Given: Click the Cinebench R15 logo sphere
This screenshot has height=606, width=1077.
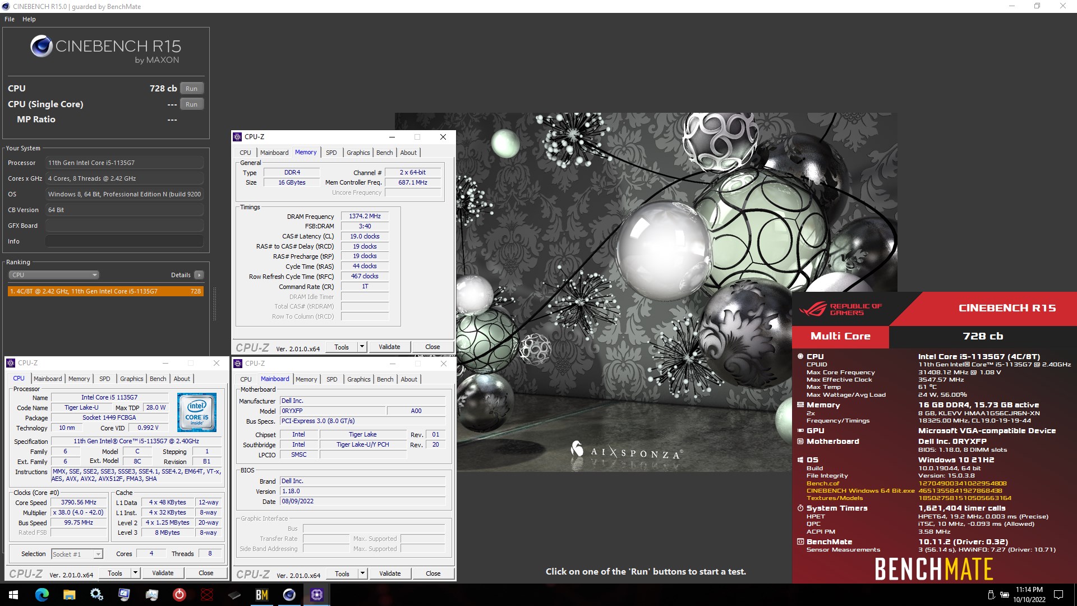Looking at the screenshot, I should pyautogui.click(x=42, y=46).
